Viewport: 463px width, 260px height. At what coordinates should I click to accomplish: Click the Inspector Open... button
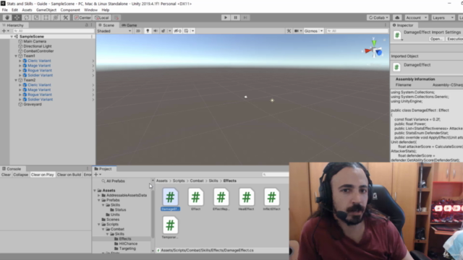pos(436,39)
